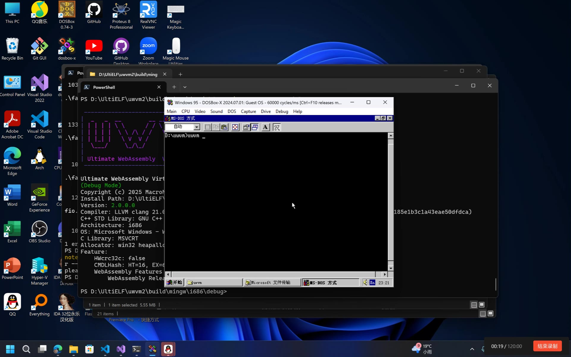This screenshot has width=571, height=357.
Task: Click the Chinese '汉' toolbar icon
Action: (x=277, y=127)
